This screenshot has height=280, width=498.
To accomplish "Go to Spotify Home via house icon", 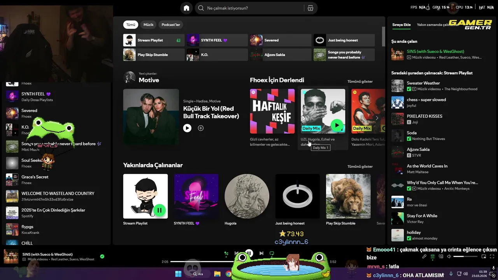I will (x=186, y=8).
